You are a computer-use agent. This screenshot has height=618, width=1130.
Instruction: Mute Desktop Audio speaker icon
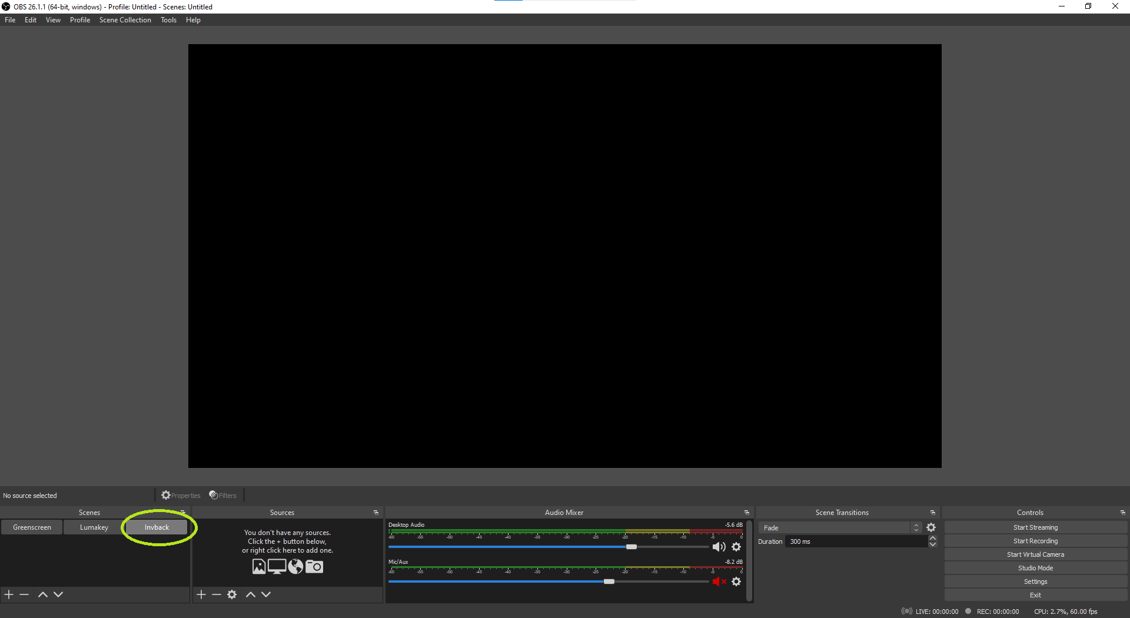[719, 547]
